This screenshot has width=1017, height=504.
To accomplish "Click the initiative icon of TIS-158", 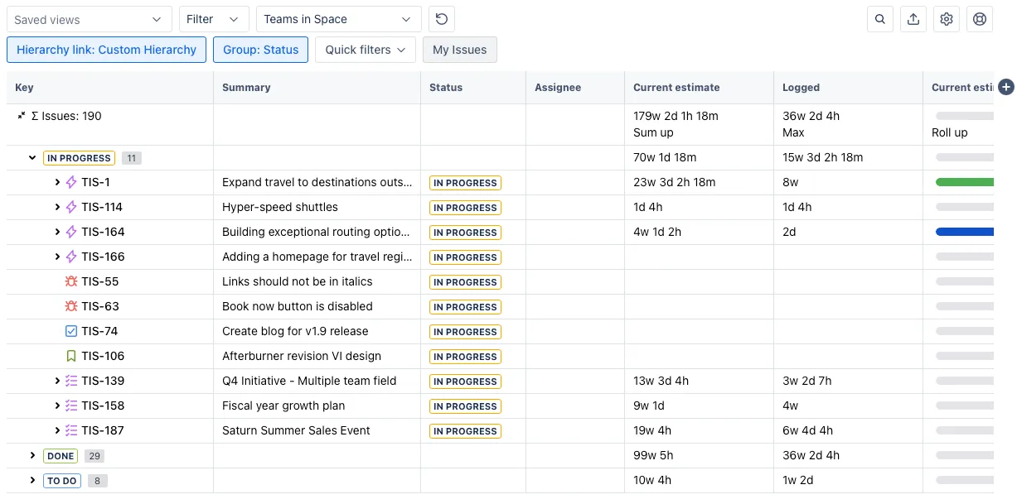I will click(x=71, y=406).
